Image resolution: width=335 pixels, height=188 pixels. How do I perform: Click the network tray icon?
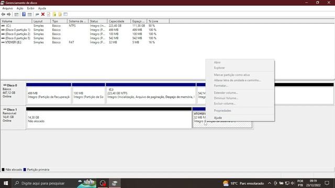[x=287, y=183]
